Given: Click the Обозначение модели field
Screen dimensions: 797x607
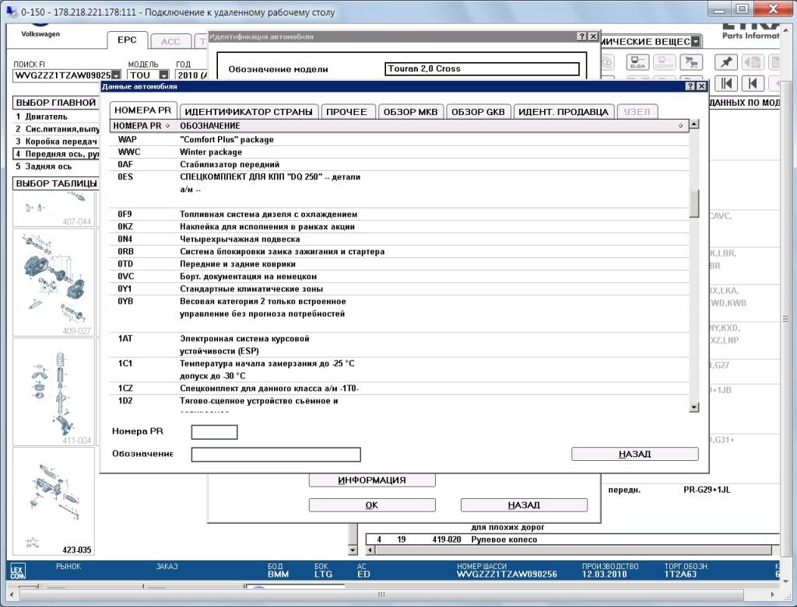Looking at the screenshot, I should [482, 69].
